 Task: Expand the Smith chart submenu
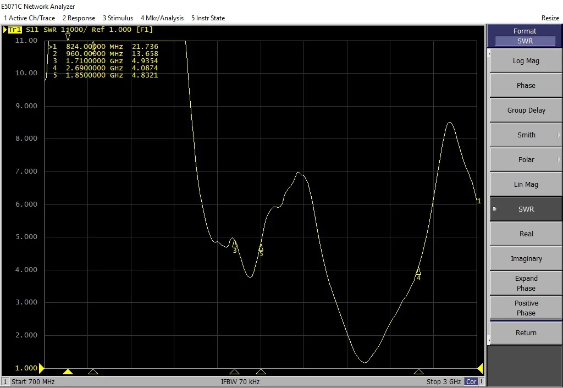(526, 135)
